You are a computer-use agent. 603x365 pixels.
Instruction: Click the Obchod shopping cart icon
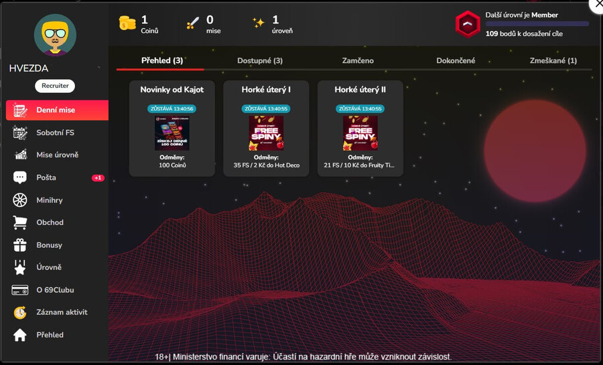tap(20, 222)
